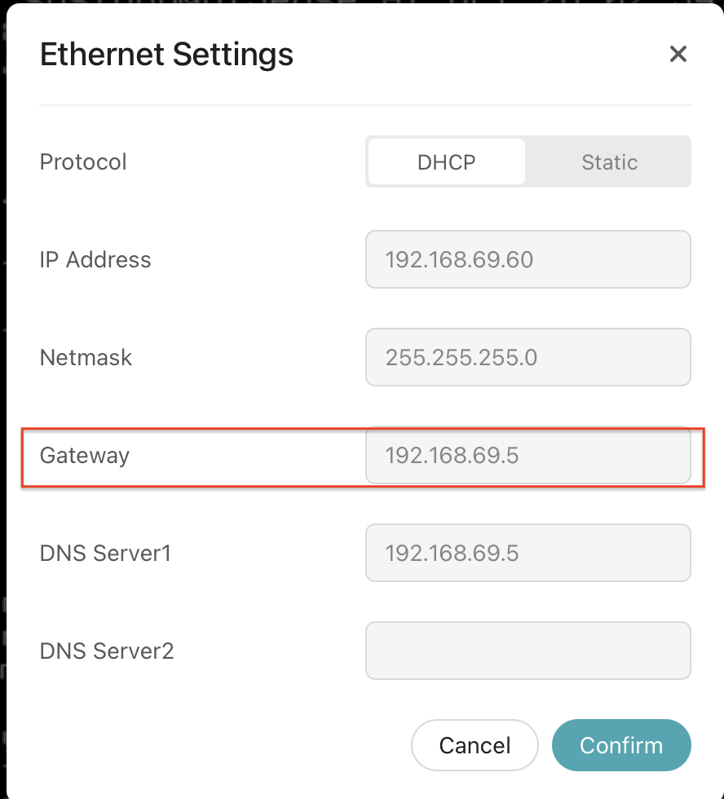Click the DNS Server1 label text
The image size is (724, 799).
click(x=105, y=554)
